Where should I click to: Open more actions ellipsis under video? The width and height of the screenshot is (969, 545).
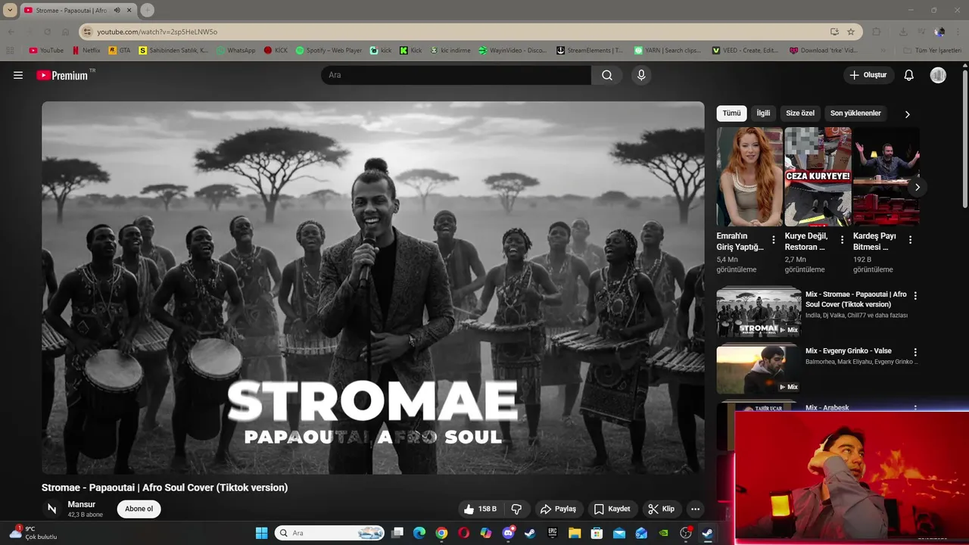pos(695,509)
